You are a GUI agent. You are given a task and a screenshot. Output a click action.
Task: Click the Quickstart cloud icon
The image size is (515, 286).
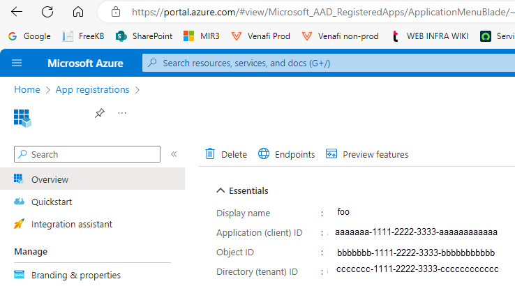(x=19, y=202)
